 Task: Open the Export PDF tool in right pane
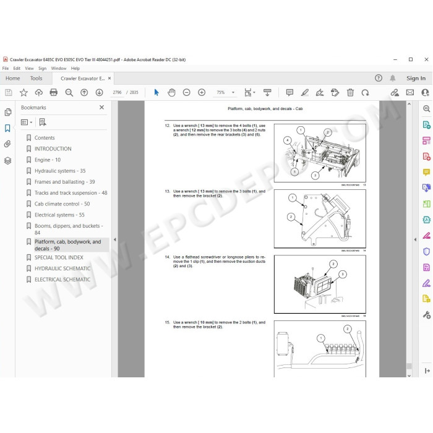coord(426,125)
